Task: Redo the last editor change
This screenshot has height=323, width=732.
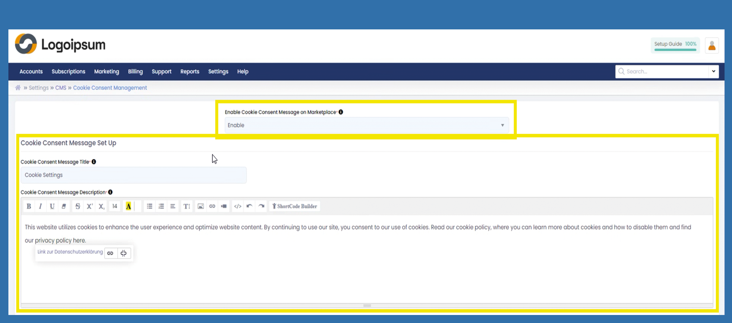Action: click(261, 206)
